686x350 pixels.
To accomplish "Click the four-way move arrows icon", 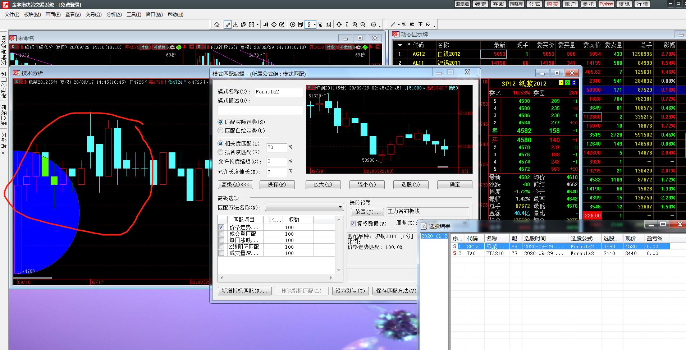I will (339, 24).
